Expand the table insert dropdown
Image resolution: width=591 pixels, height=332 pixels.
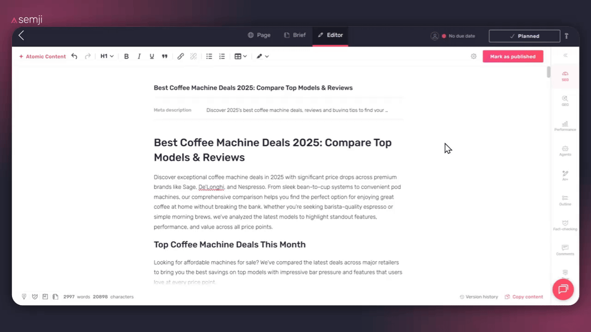click(x=241, y=56)
